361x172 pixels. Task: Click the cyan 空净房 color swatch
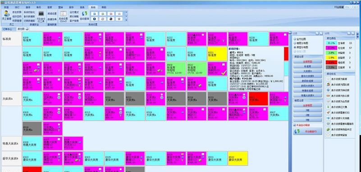pos(331,43)
